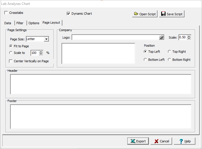Image resolution: width=202 pixels, height=149 pixels.
Task: Choose Bottom Right logo position
Action: (170, 60)
